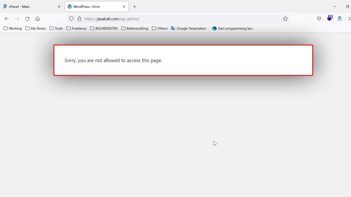Click the 'Sorry, you are not allowed' message
This screenshot has height=197, width=351.
tap(113, 60)
